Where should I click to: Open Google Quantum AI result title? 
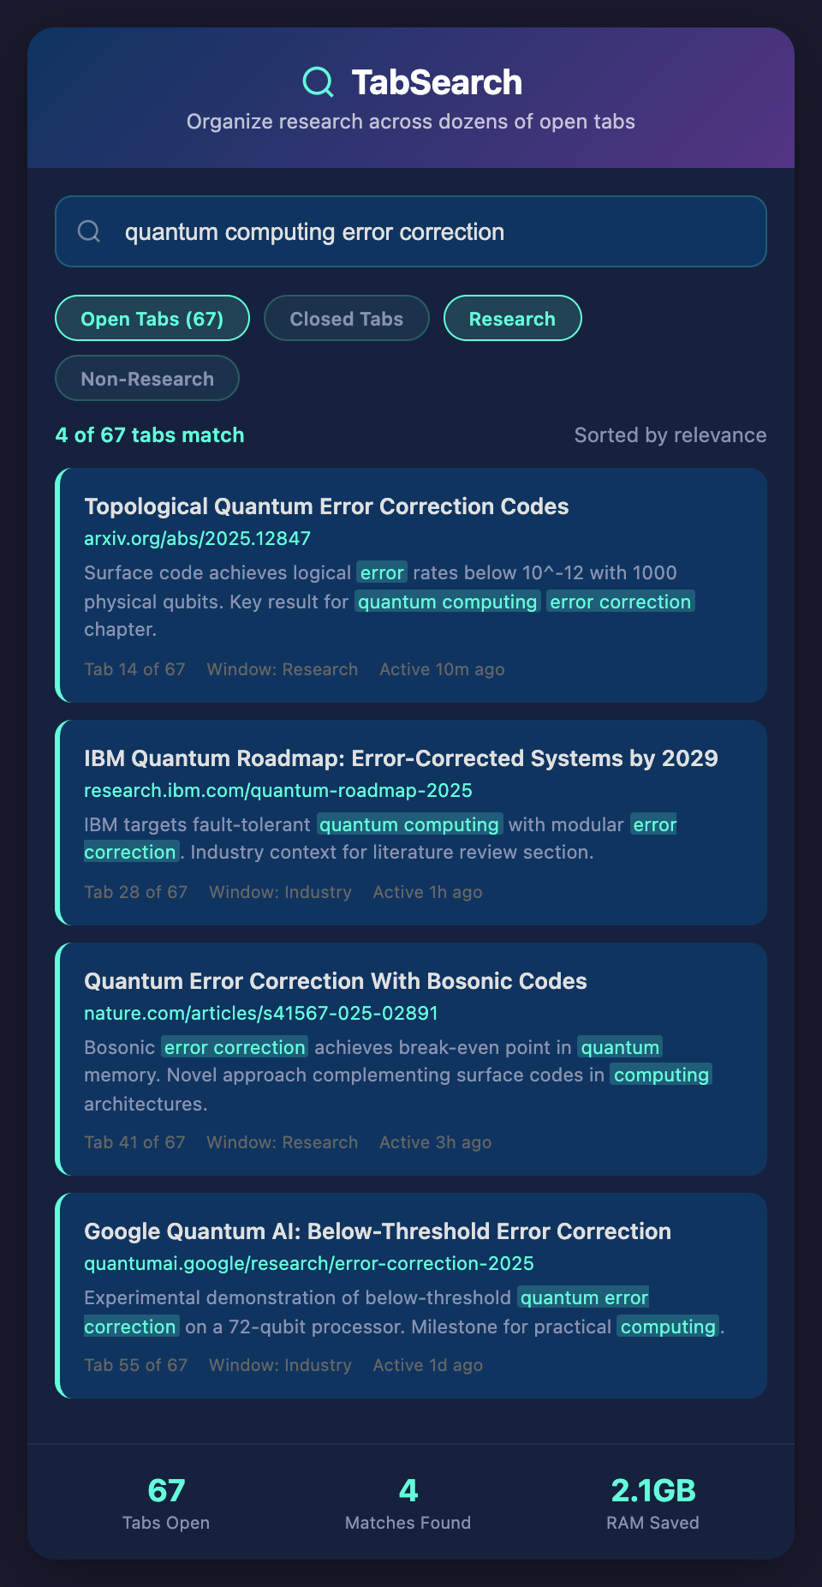pyautogui.click(x=378, y=1231)
